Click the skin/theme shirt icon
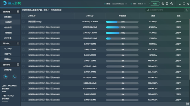The image size is (190, 106). (167, 3)
